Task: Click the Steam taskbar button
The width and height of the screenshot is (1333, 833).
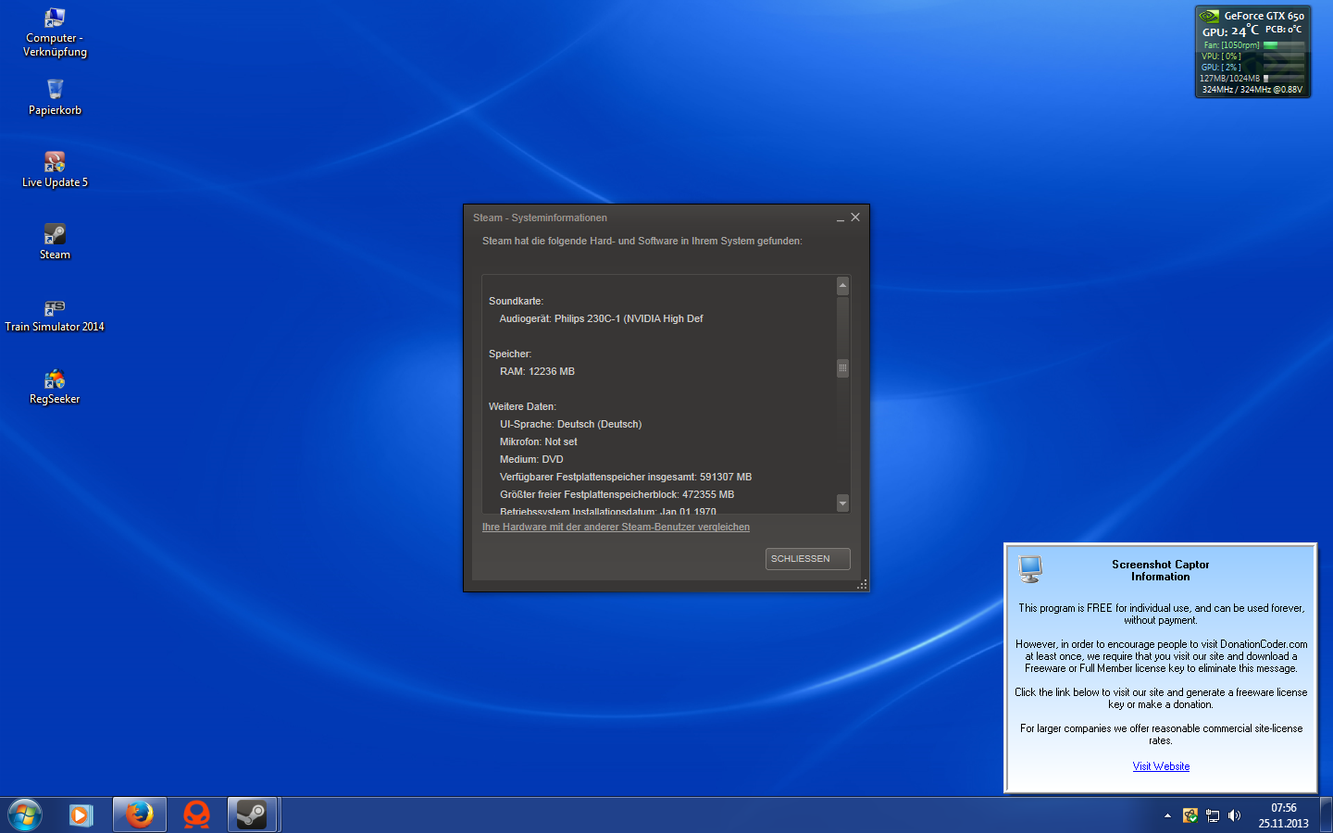Action: pos(252,814)
